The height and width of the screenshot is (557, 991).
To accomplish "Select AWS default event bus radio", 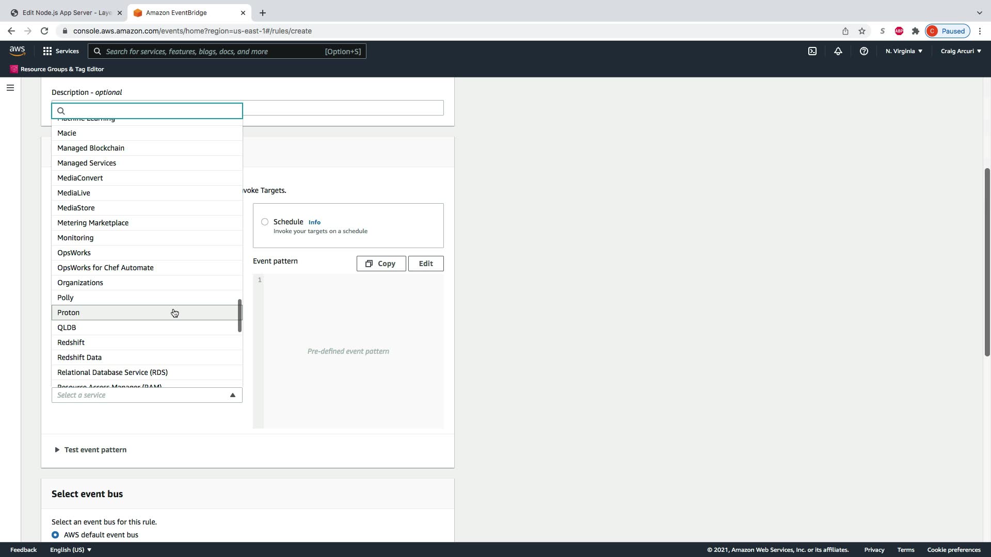I will tap(55, 535).
